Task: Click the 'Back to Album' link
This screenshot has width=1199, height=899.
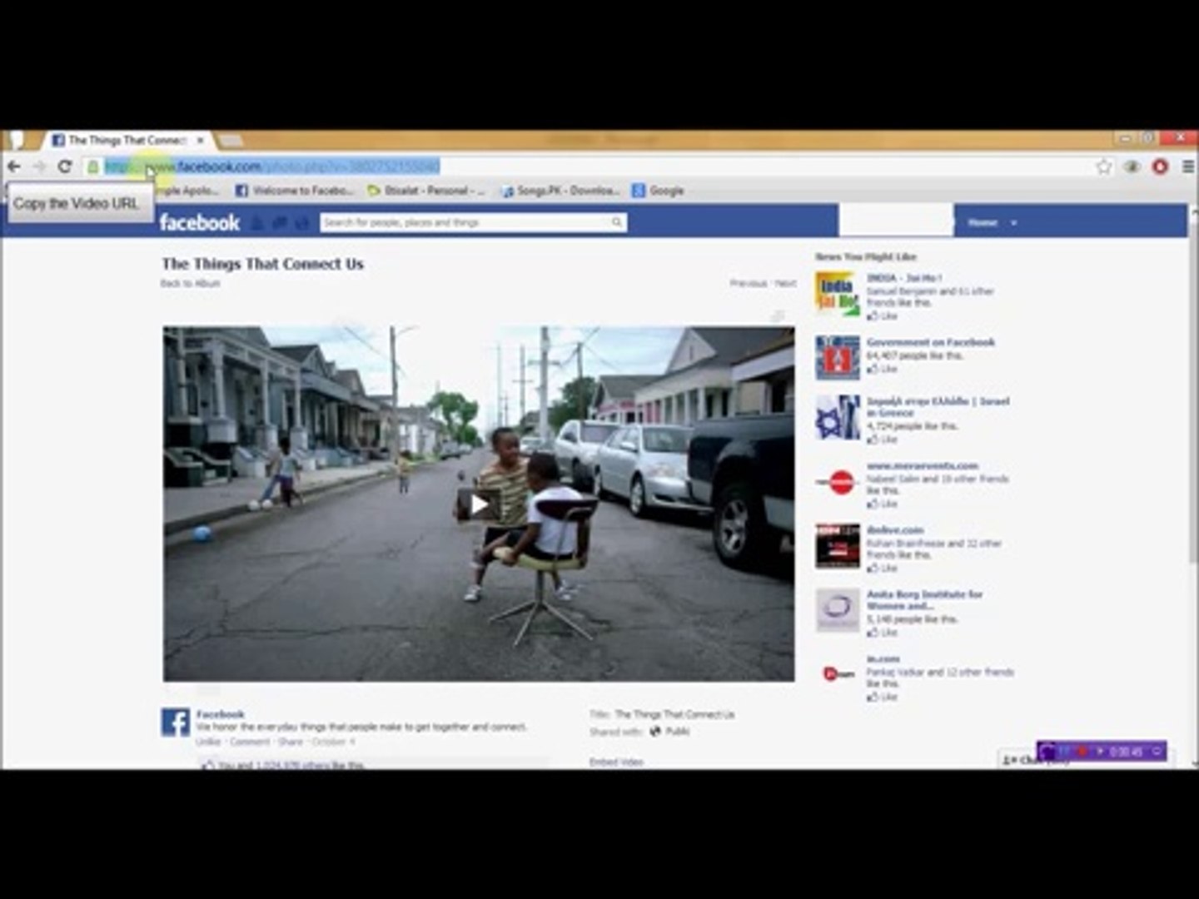Action: (191, 284)
